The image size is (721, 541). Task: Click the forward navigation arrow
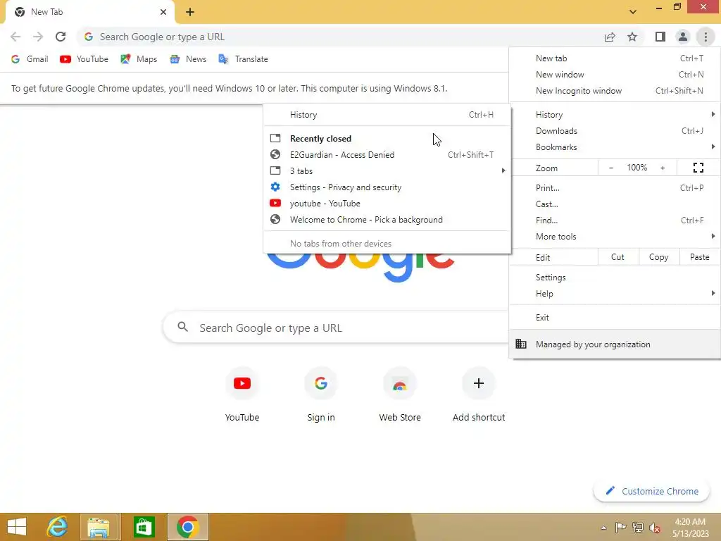(x=38, y=37)
